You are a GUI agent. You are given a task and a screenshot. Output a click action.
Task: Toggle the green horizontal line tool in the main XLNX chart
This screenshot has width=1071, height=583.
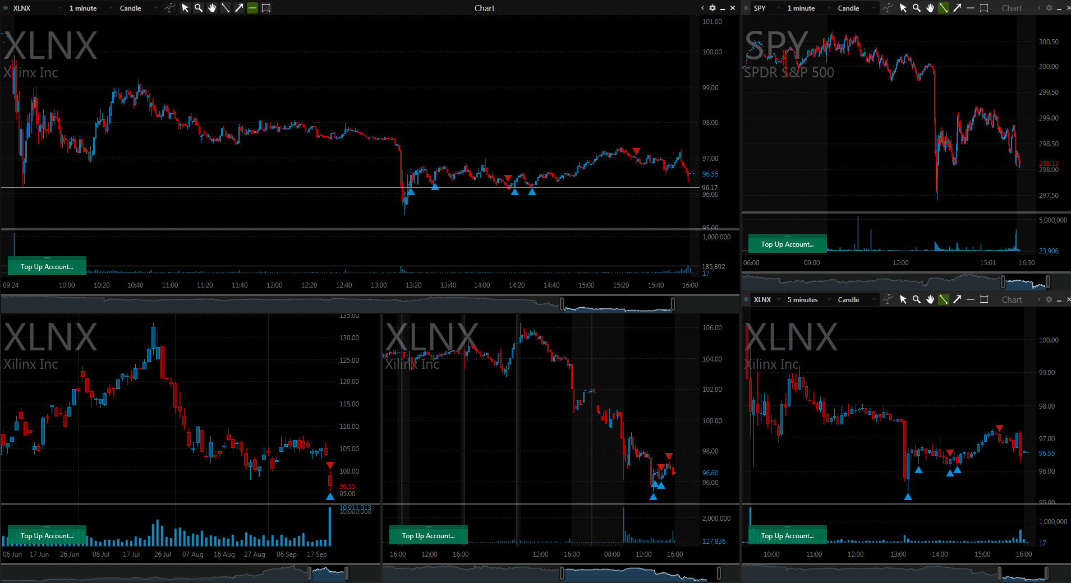pyautogui.click(x=252, y=8)
